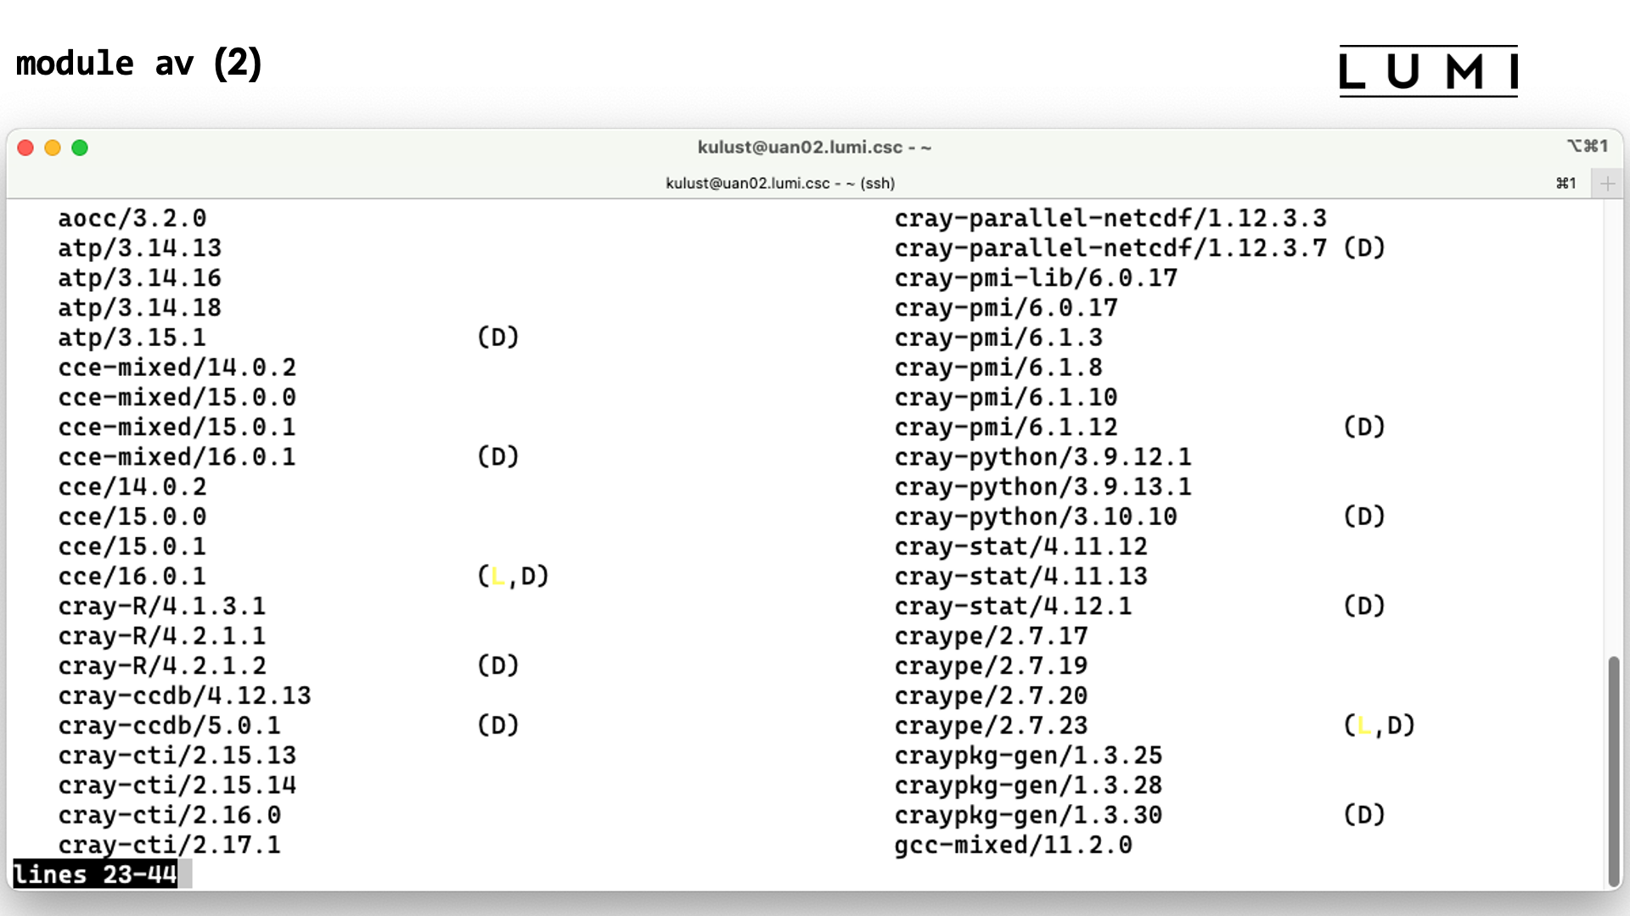Click the 'lines 23-44' pager status

coord(95,874)
